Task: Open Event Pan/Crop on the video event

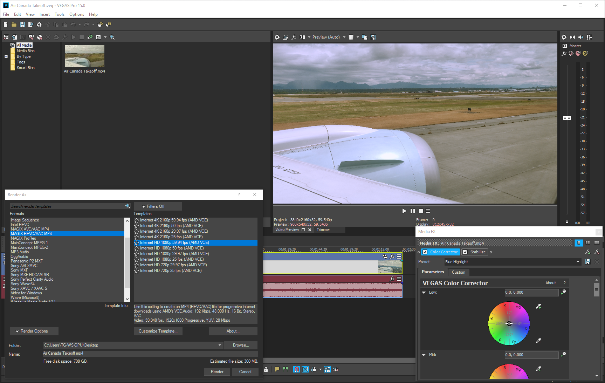Action: (385, 257)
